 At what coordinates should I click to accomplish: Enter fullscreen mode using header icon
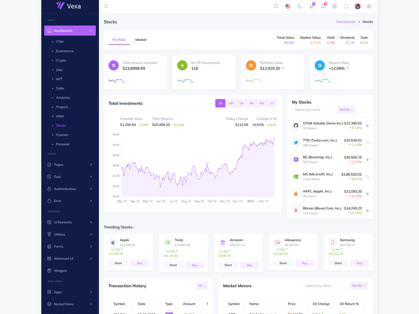pyautogui.click(x=346, y=6)
